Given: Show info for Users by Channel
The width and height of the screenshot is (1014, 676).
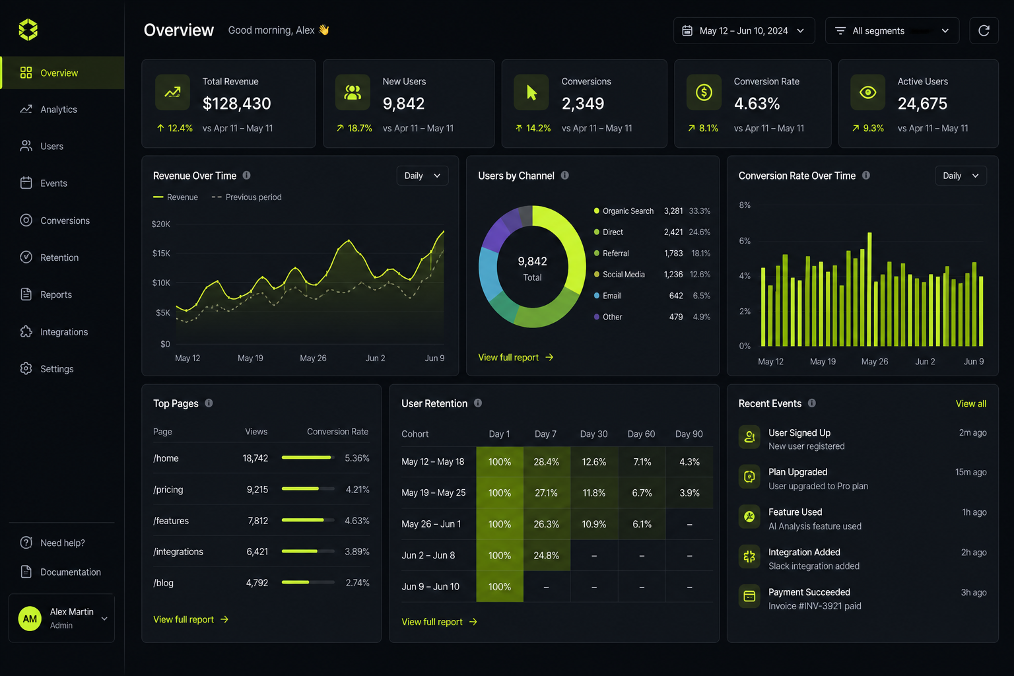Looking at the screenshot, I should click(564, 176).
